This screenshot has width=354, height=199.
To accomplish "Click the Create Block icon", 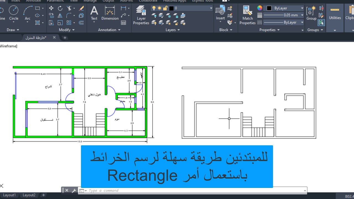I will point(230,9).
